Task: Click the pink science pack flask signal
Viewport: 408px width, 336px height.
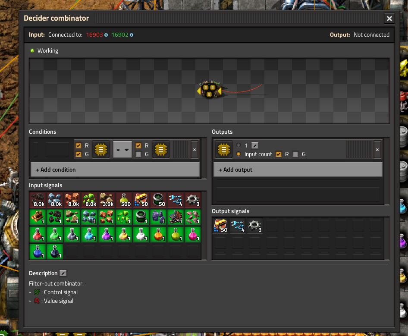Action: coord(192,234)
